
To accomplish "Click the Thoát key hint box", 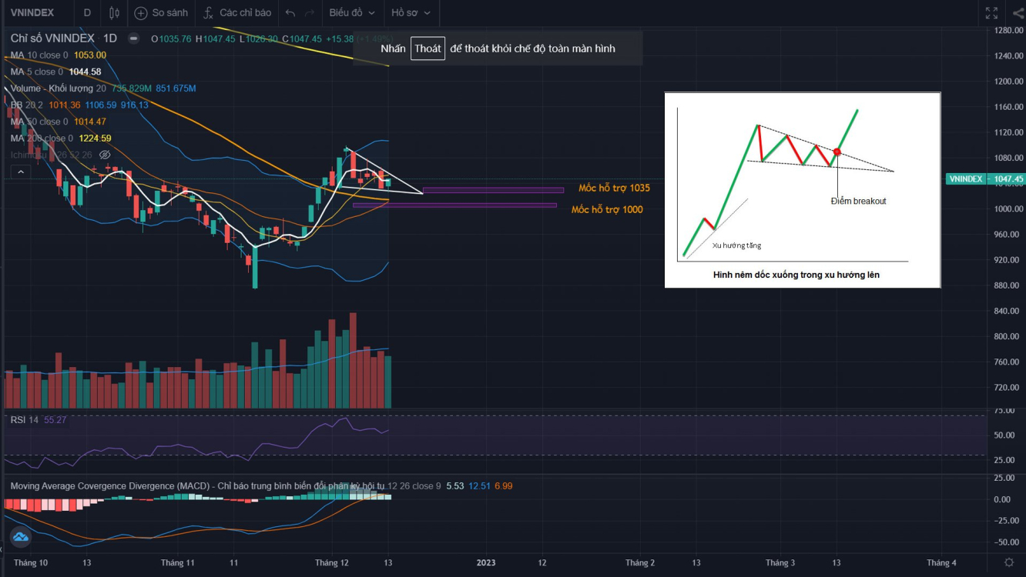I will [427, 48].
